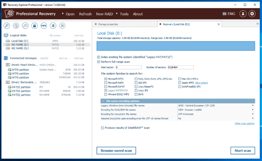Check SGI XFS file system
The width and height of the screenshot is (262, 161).
coord(136,83)
